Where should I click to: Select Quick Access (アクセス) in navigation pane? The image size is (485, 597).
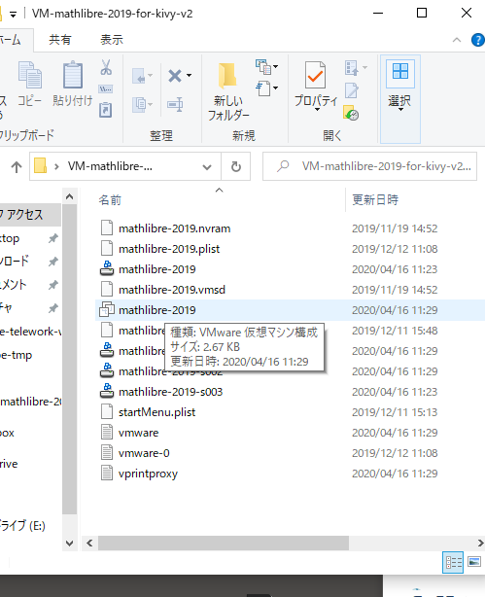(30, 214)
